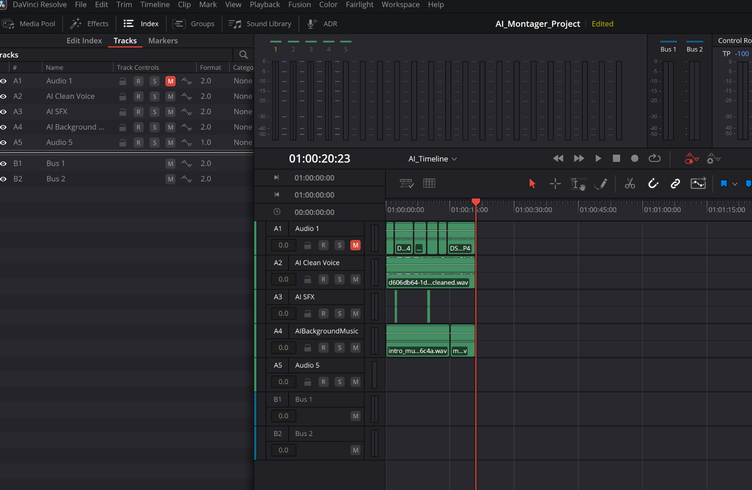Image resolution: width=752 pixels, height=490 pixels.
Task: Open the Groups panel
Action: click(x=194, y=24)
